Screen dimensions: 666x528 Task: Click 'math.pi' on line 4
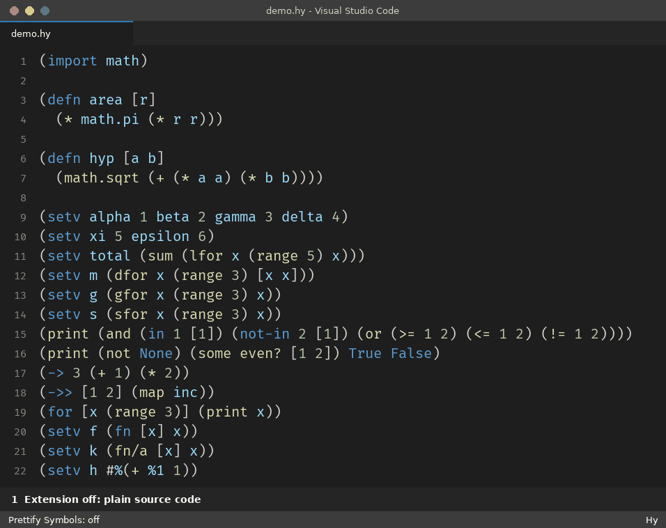(110, 119)
